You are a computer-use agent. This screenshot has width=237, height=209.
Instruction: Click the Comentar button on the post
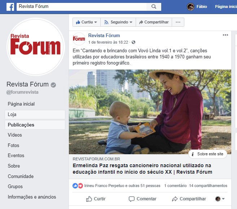click(142, 199)
